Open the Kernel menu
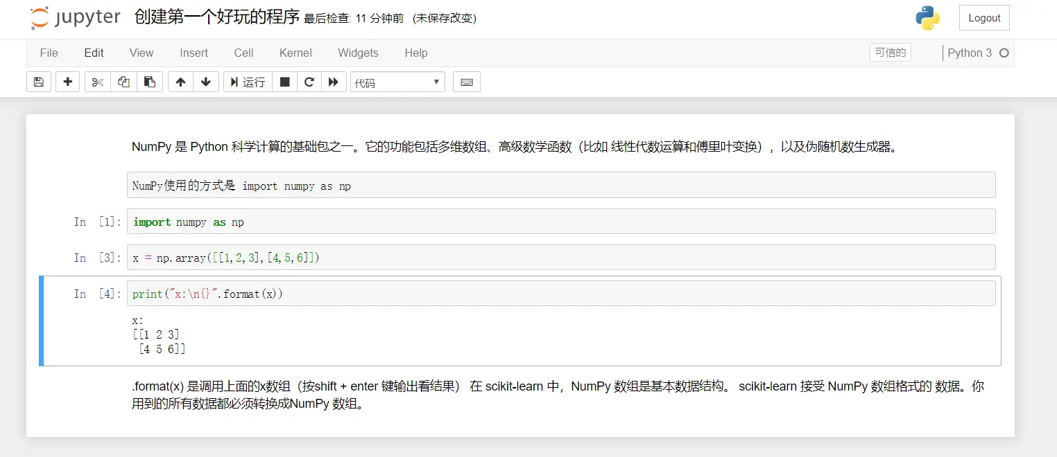 295,53
